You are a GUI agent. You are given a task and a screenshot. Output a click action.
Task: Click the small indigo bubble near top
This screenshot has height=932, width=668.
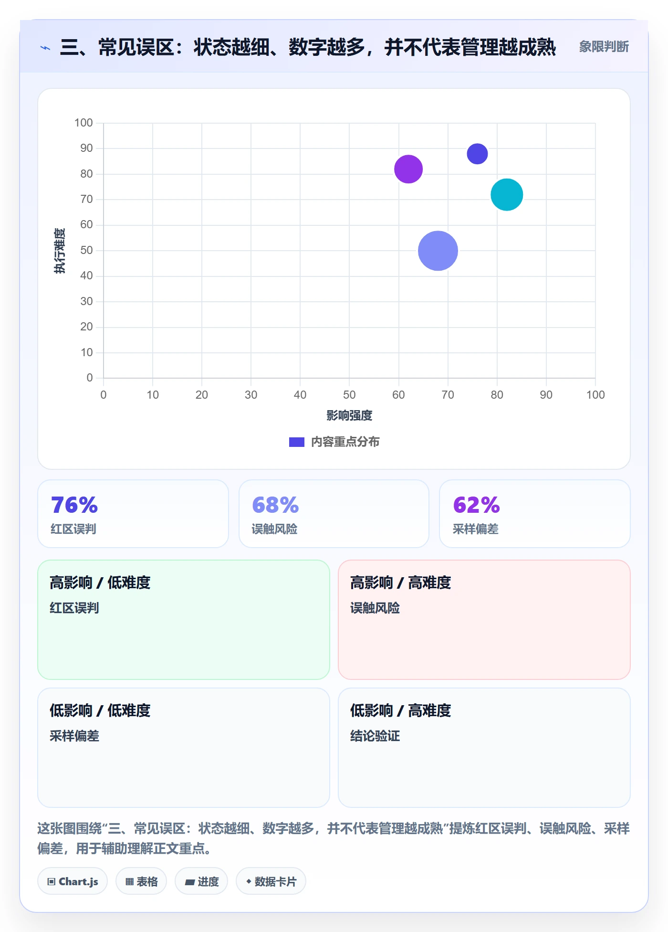(x=477, y=154)
